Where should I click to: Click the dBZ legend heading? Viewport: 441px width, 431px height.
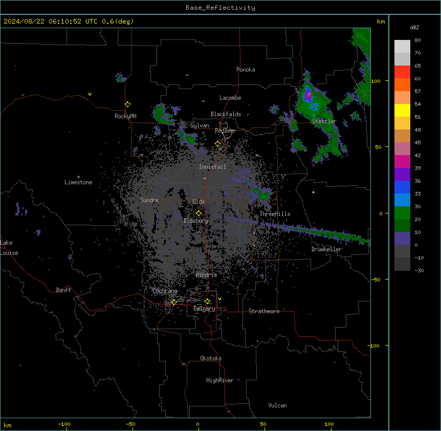(x=414, y=27)
